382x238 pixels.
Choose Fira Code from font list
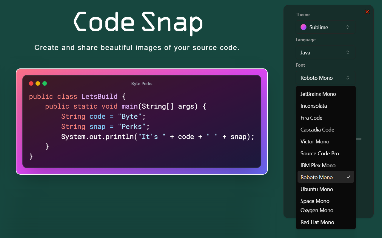(326, 118)
